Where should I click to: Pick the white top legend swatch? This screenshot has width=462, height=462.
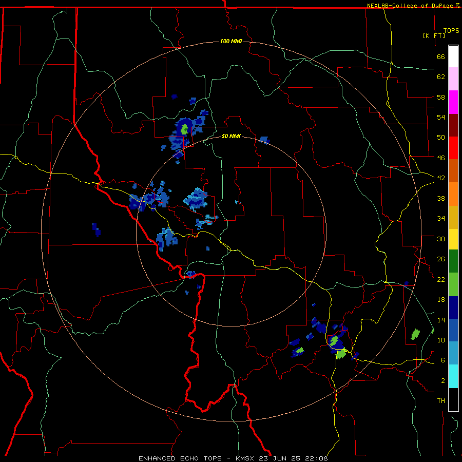click(x=453, y=56)
